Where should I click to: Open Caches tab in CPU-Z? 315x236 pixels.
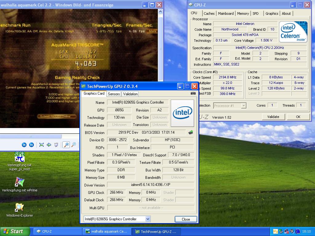click(x=209, y=14)
